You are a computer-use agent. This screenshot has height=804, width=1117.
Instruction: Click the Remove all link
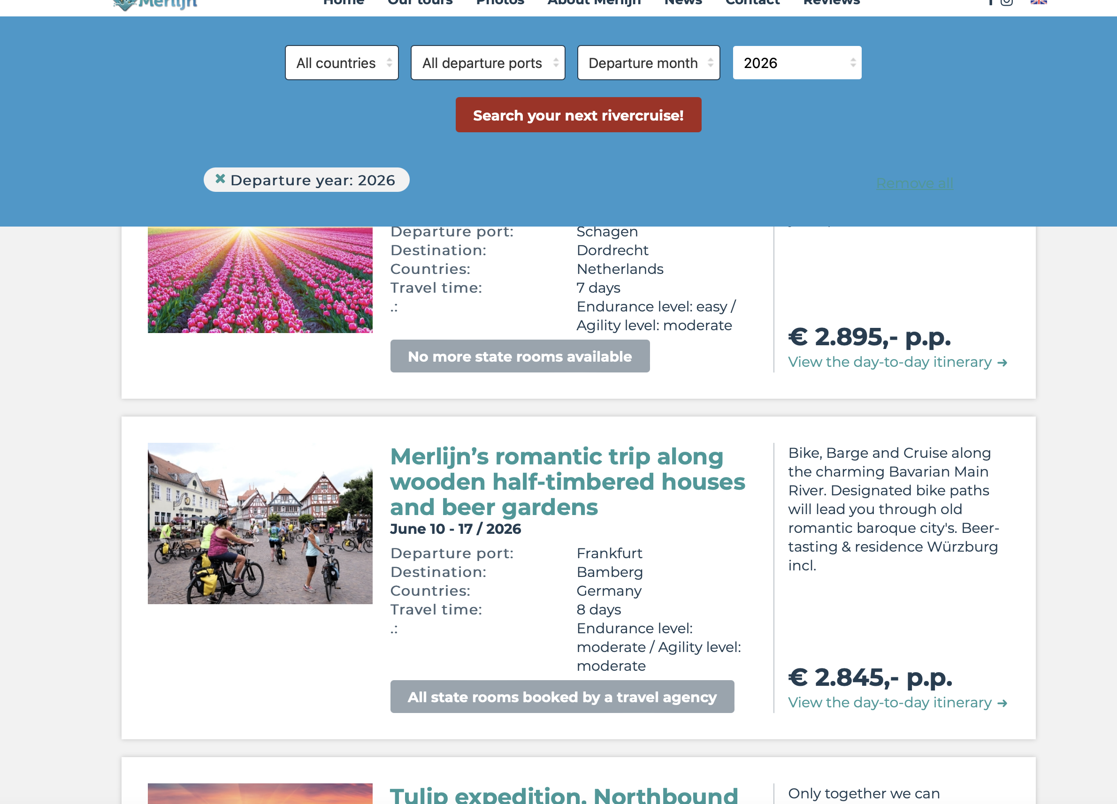(x=914, y=184)
